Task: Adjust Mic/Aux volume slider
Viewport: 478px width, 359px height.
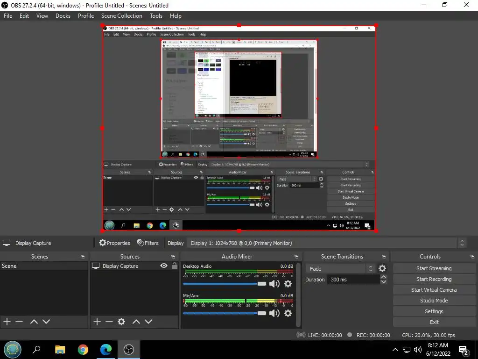Action: pos(225,313)
